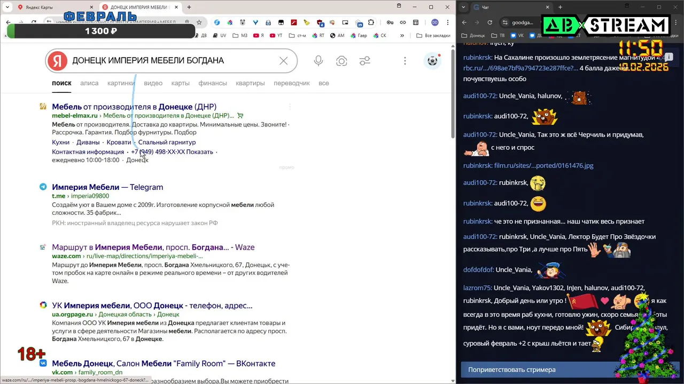Bookmark this page with the star icon

click(x=199, y=22)
